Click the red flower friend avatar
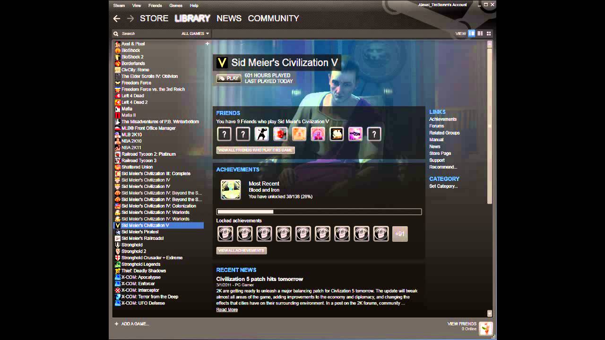 pyautogui.click(x=280, y=134)
